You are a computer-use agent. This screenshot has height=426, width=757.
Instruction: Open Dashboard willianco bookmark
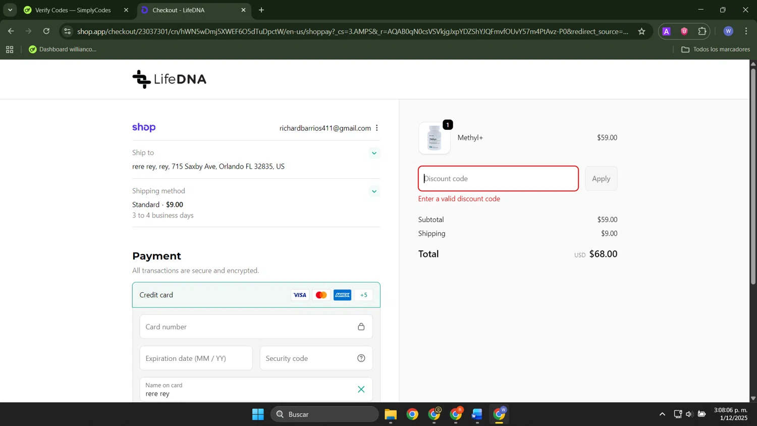tap(63, 49)
